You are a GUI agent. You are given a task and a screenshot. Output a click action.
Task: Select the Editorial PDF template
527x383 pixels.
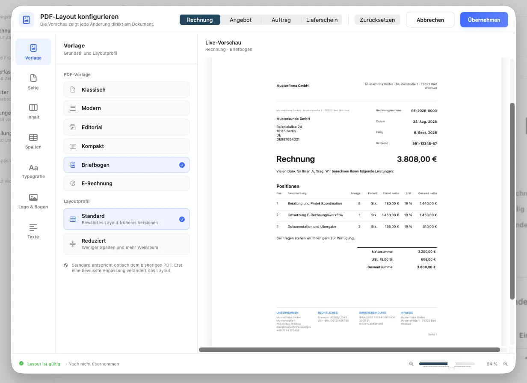point(127,128)
